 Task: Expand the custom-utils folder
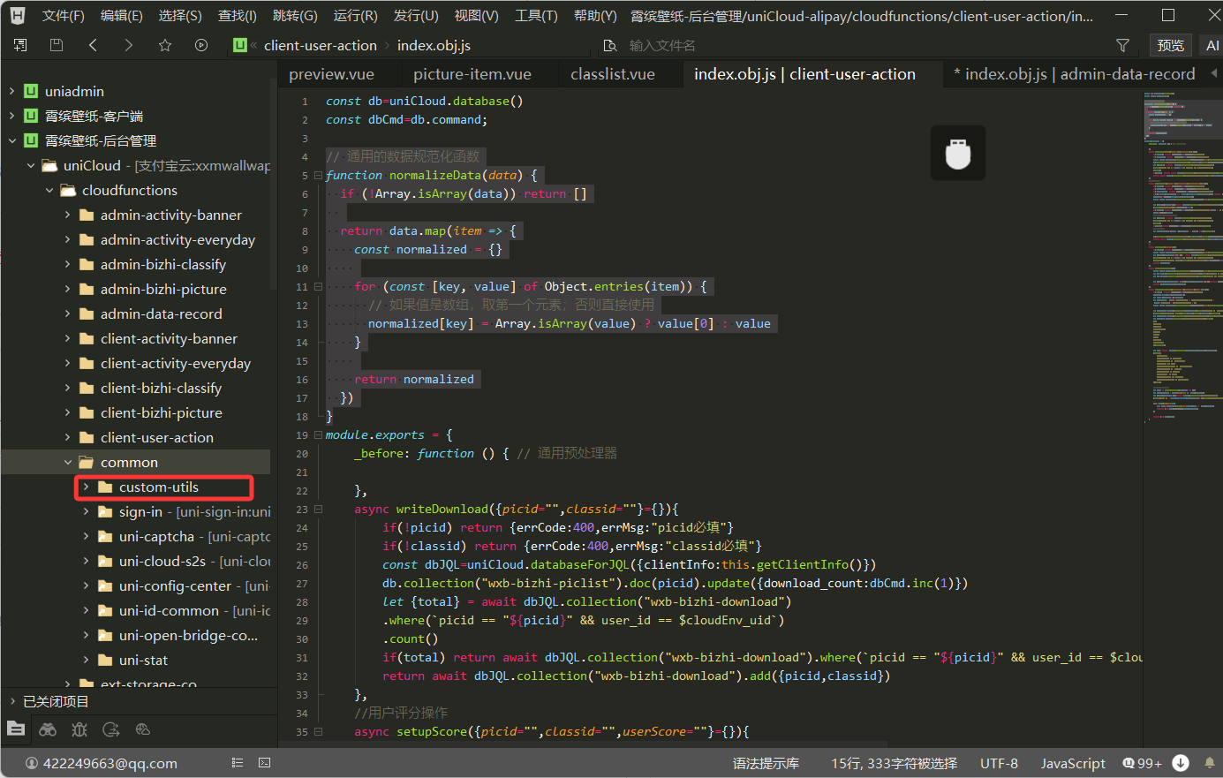coord(86,487)
